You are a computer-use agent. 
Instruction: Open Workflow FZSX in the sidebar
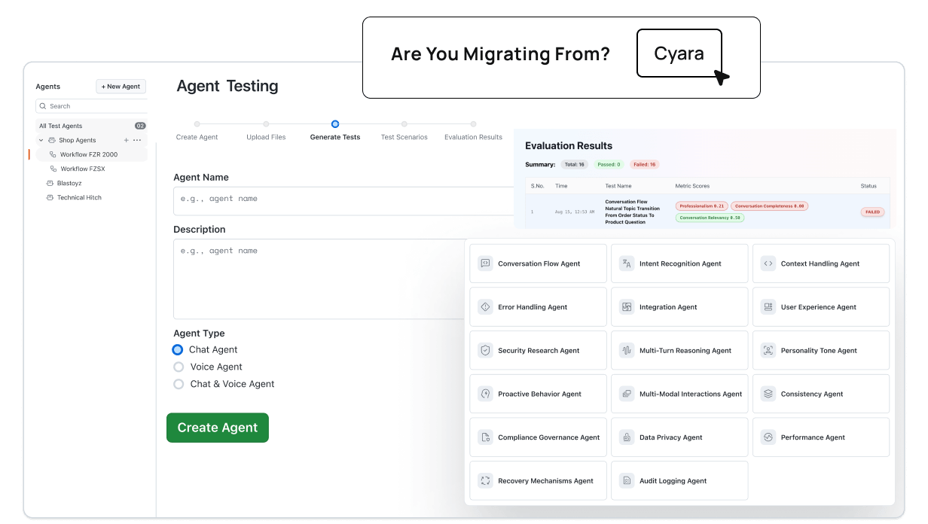[x=83, y=169]
